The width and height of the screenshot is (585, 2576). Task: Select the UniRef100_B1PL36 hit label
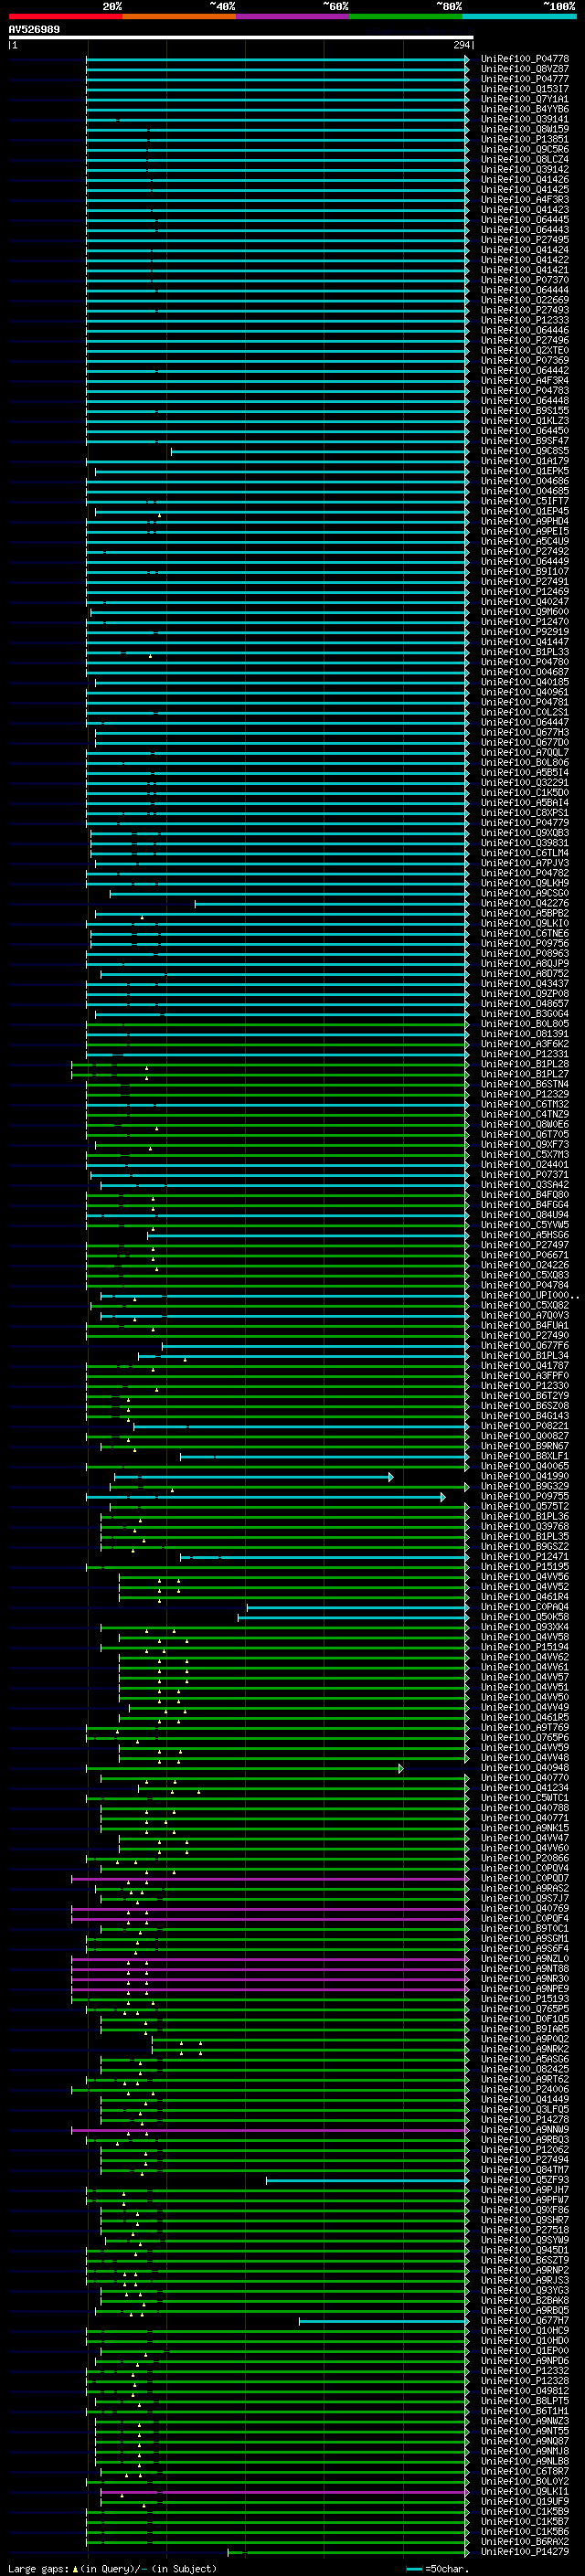click(x=525, y=1517)
